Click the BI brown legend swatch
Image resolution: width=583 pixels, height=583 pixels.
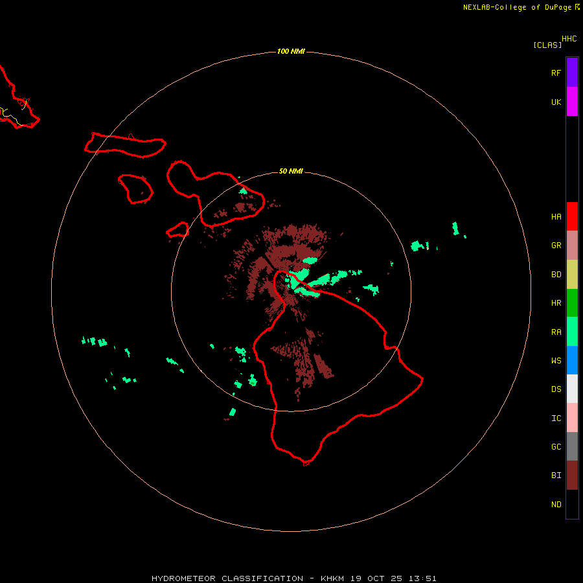[572, 475]
